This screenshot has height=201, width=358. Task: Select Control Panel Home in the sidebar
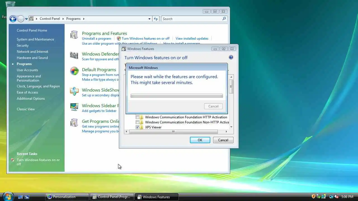pyautogui.click(x=32, y=30)
